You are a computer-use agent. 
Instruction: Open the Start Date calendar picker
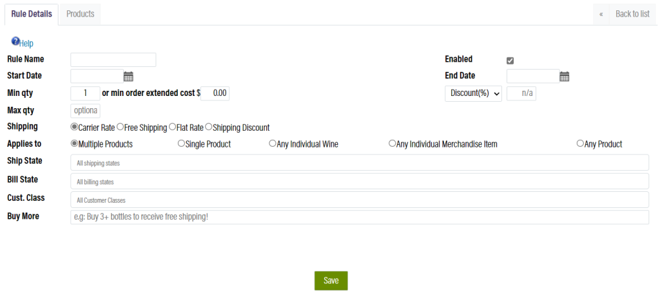coord(128,77)
